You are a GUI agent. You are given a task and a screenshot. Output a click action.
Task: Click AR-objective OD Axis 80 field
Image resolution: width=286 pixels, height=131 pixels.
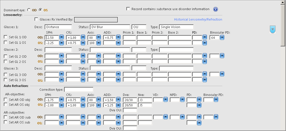coord(92,100)
